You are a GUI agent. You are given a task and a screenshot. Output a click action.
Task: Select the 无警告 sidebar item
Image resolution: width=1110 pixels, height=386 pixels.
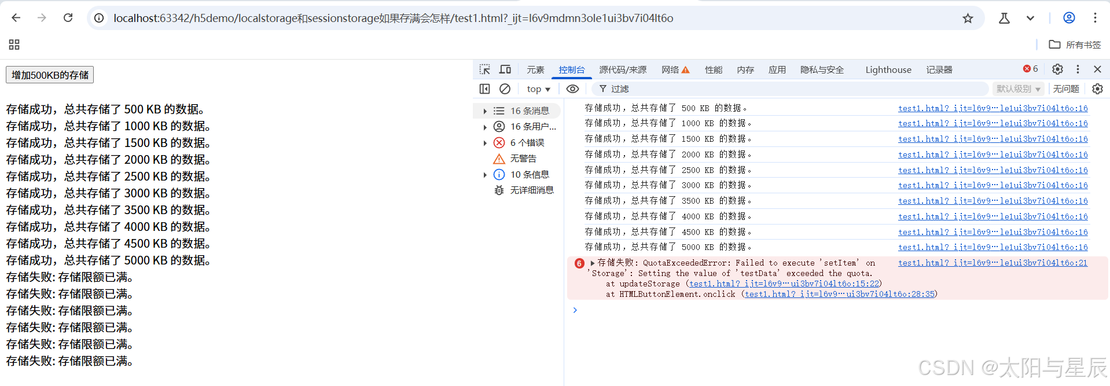[523, 159]
